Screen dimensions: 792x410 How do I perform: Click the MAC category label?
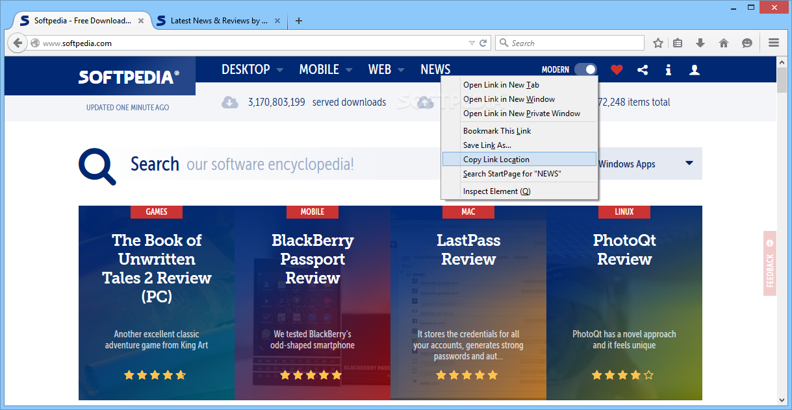coord(468,212)
